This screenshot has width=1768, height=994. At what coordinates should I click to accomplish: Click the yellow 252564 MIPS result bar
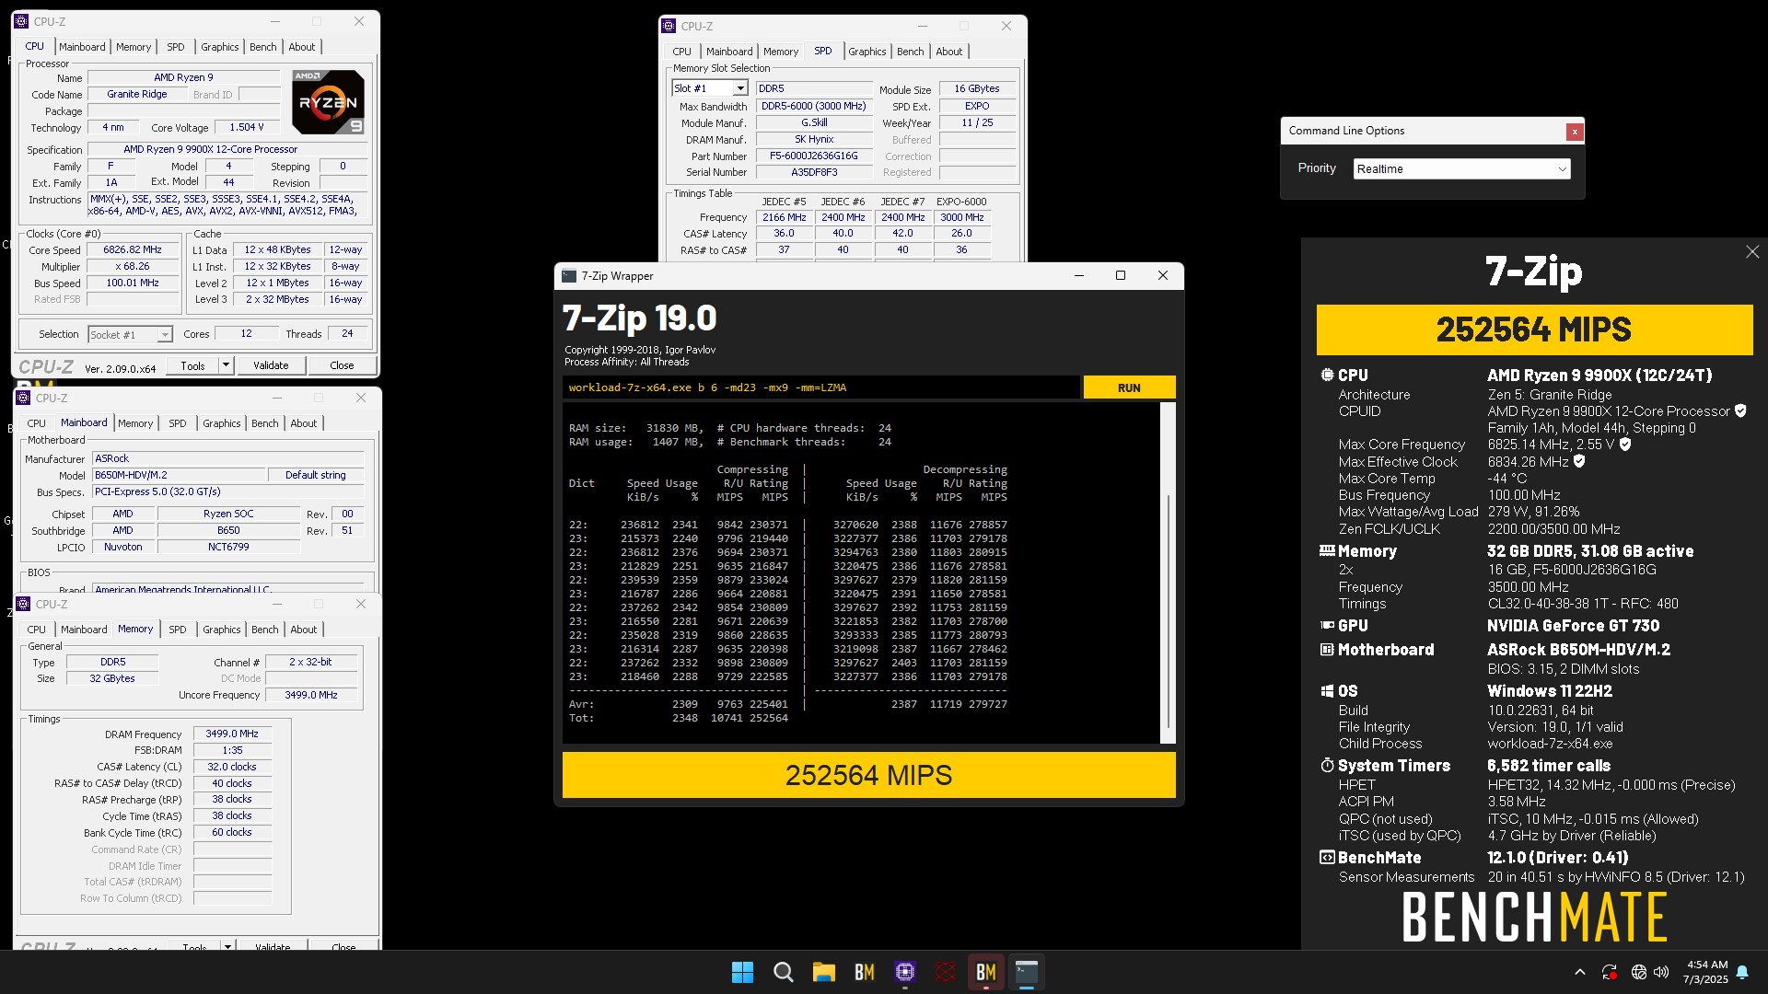[868, 775]
